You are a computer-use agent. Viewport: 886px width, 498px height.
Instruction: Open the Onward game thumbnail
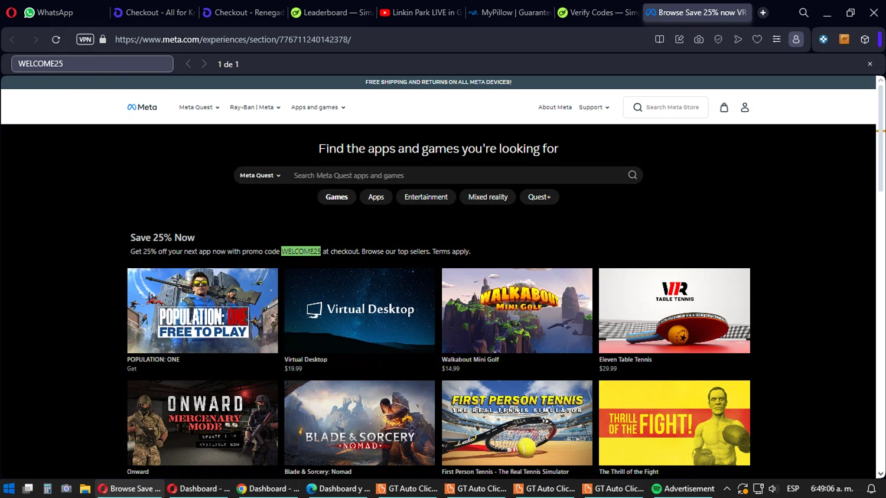click(203, 423)
